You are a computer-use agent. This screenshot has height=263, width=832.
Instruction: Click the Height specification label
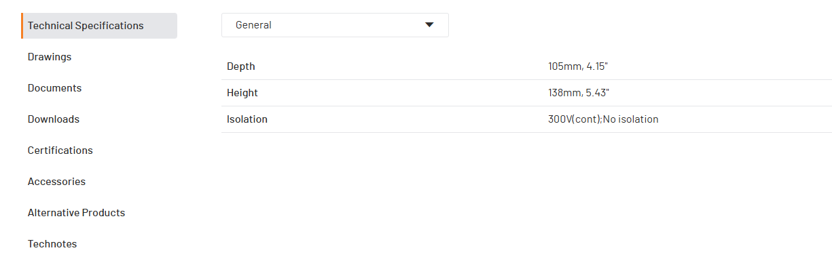tap(242, 93)
